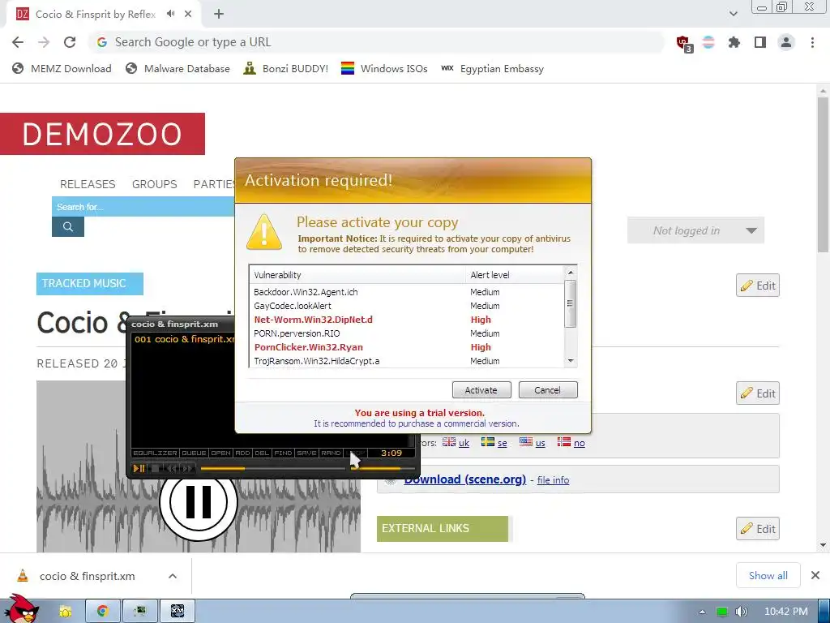Open the Chrome profile icon
Screen dimensions: 830x623
click(x=786, y=42)
